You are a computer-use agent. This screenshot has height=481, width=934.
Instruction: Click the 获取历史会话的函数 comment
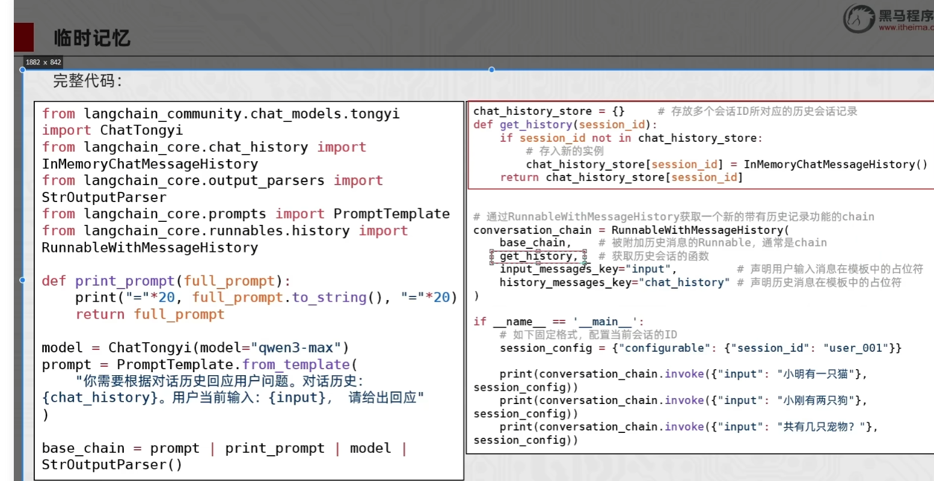coord(654,257)
